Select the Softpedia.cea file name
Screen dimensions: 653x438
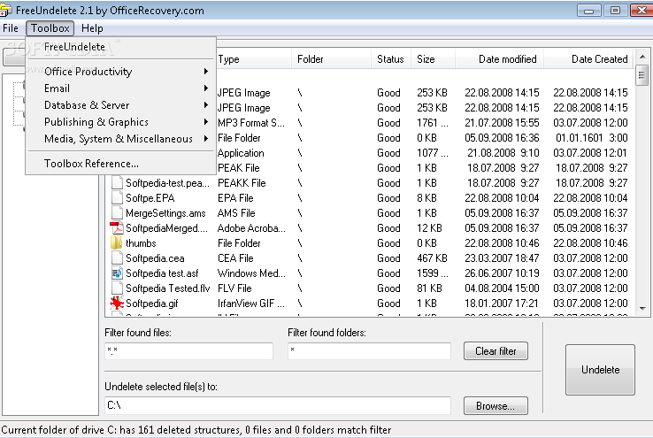pos(155,258)
